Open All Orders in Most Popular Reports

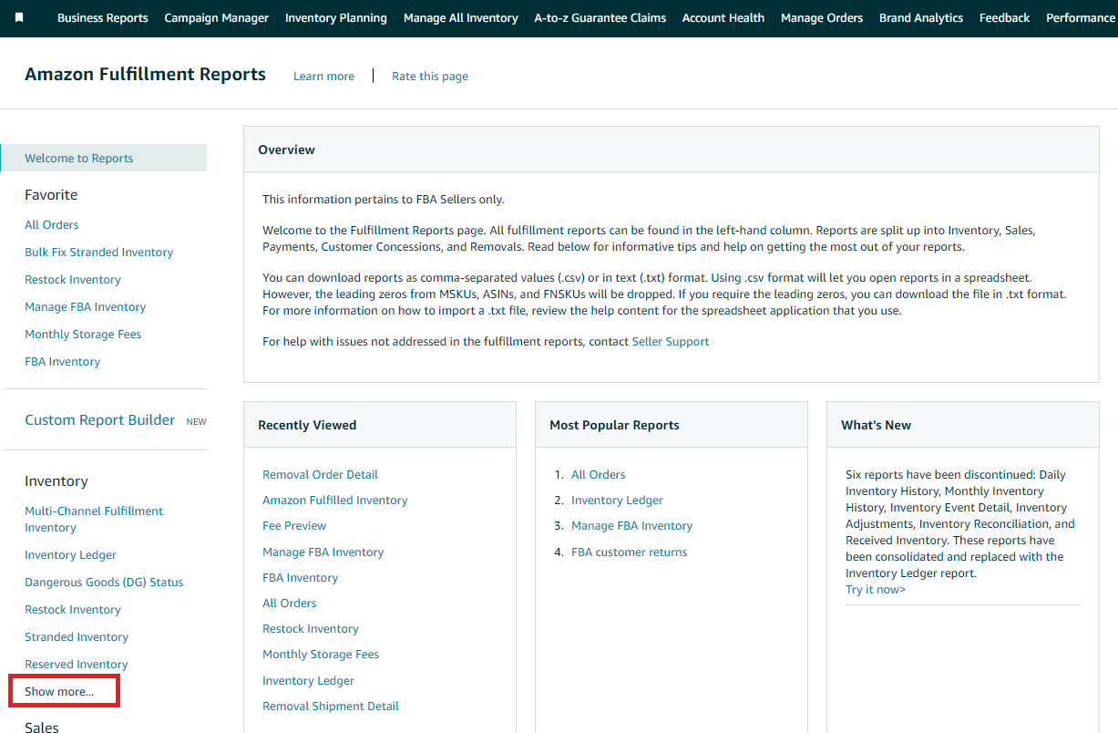coord(599,475)
